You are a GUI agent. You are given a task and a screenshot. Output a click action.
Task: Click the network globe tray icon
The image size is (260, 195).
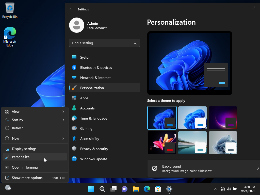(222, 189)
